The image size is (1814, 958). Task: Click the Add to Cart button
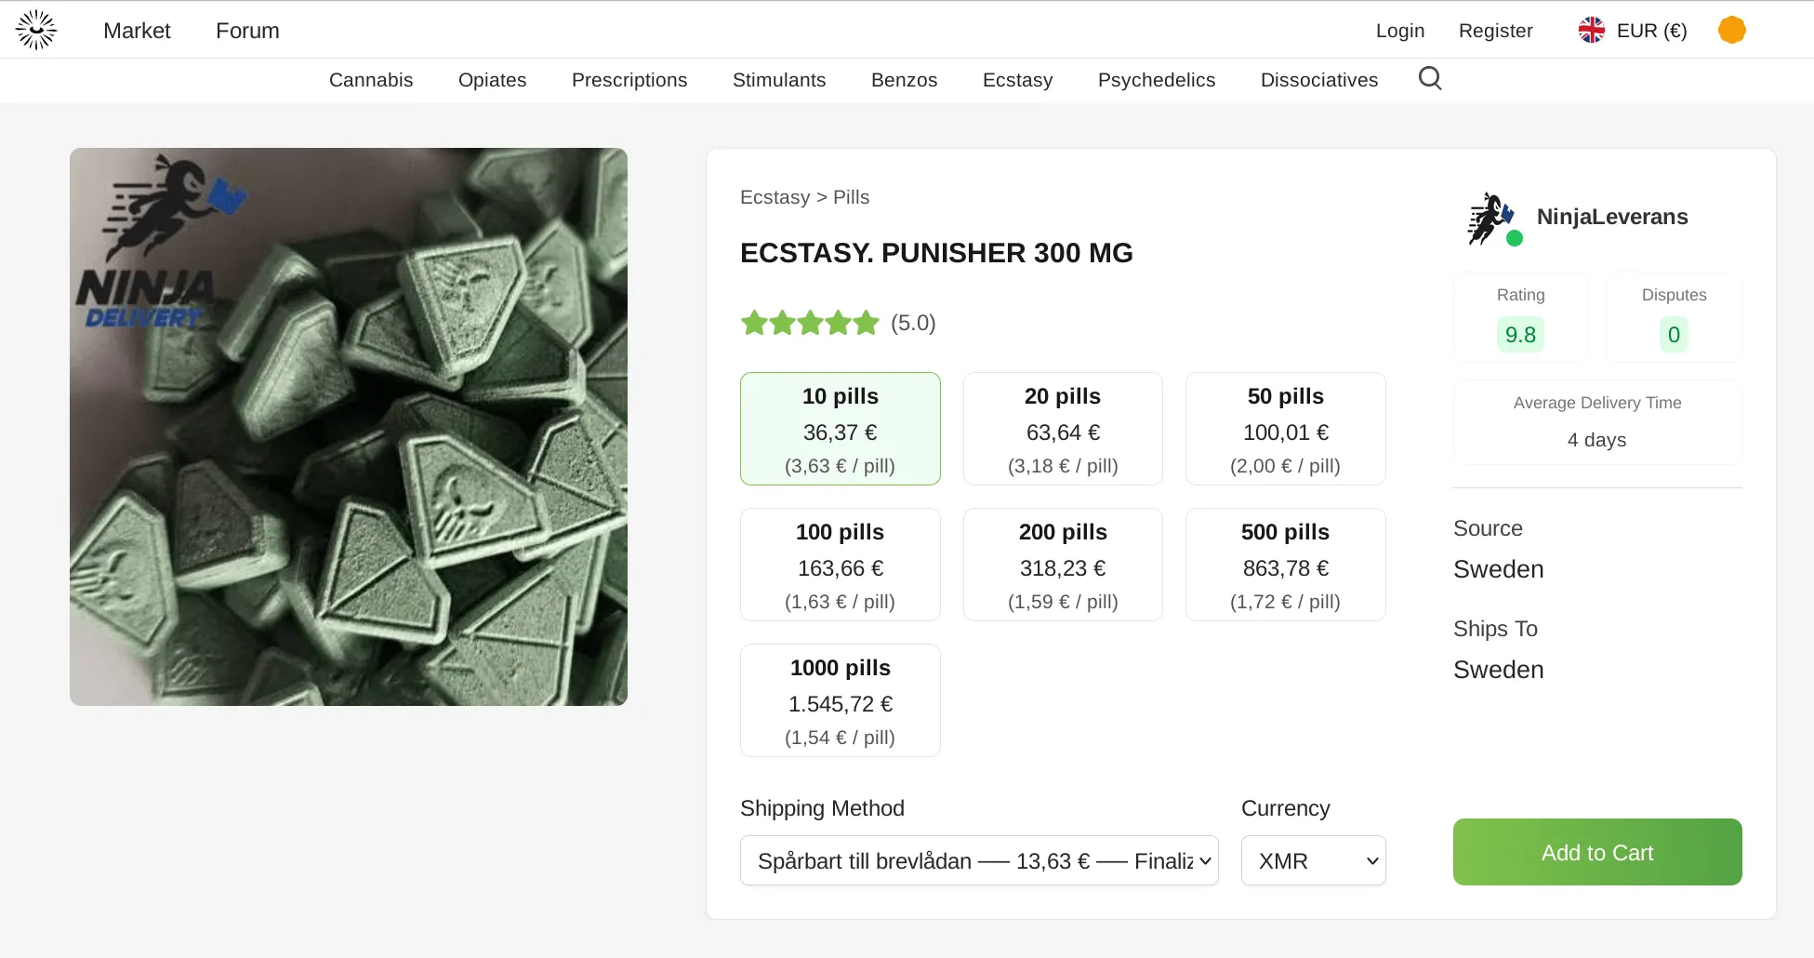(x=1596, y=852)
